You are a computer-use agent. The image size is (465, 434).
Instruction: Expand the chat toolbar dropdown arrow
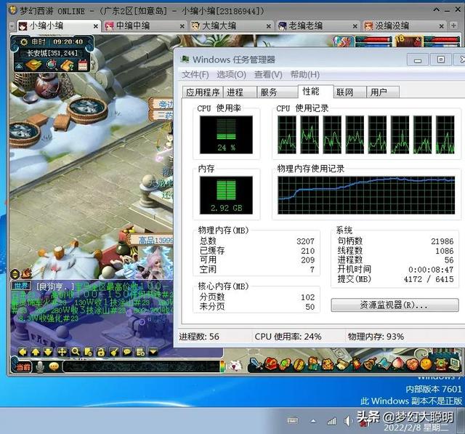point(153,352)
